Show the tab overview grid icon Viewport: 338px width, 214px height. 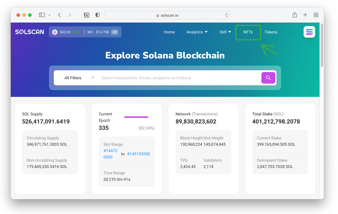[x=316, y=15]
